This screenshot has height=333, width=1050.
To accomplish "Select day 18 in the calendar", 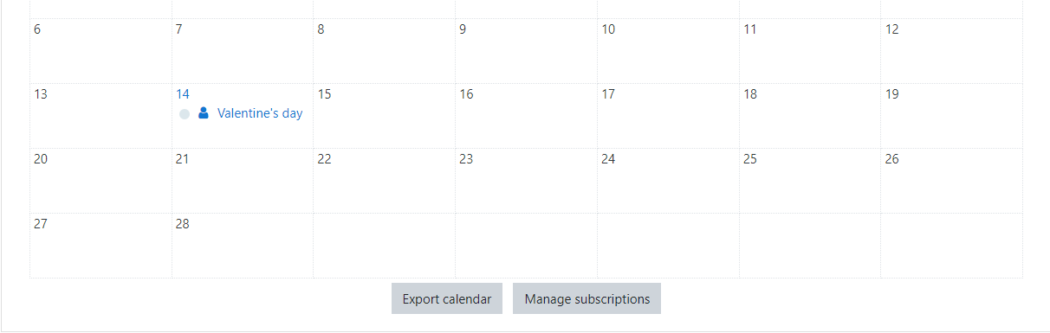I will pyautogui.click(x=810, y=116).
